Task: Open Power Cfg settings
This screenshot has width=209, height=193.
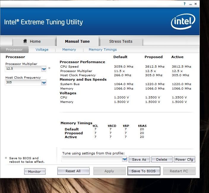Action: click(184, 159)
